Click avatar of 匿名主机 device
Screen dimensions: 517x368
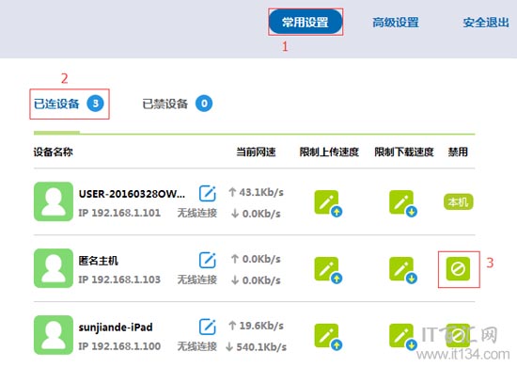pyautogui.click(x=54, y=268)
